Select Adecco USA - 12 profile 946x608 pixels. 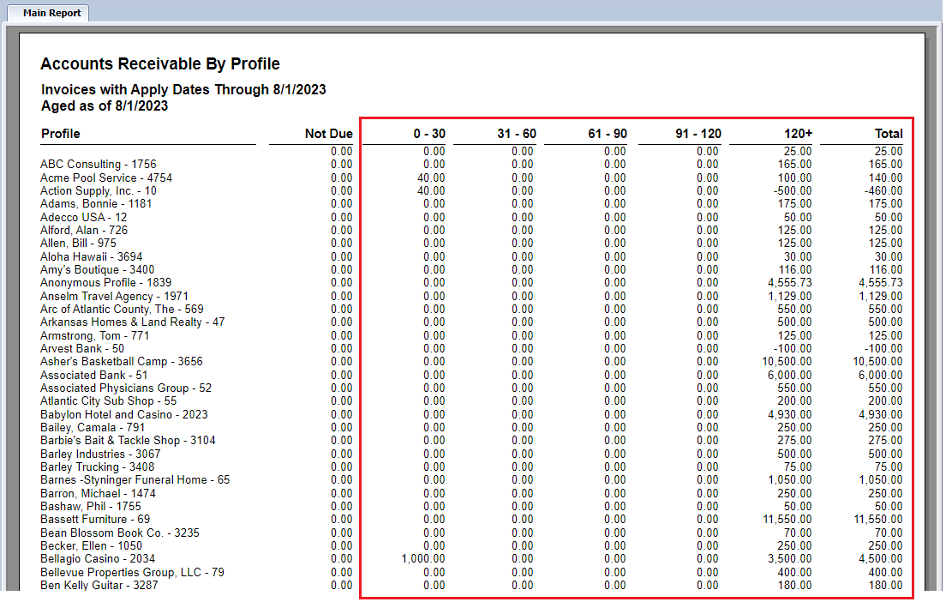coord(84,217)
